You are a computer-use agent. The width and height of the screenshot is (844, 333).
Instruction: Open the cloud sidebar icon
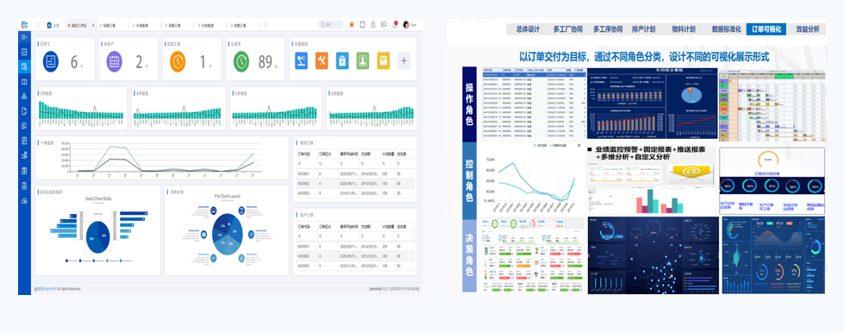[24, 201]
